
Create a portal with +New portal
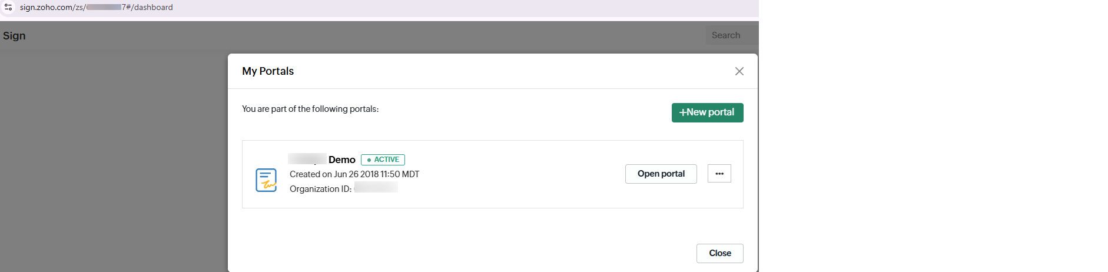pyautogui.click(x=707, y=112)
